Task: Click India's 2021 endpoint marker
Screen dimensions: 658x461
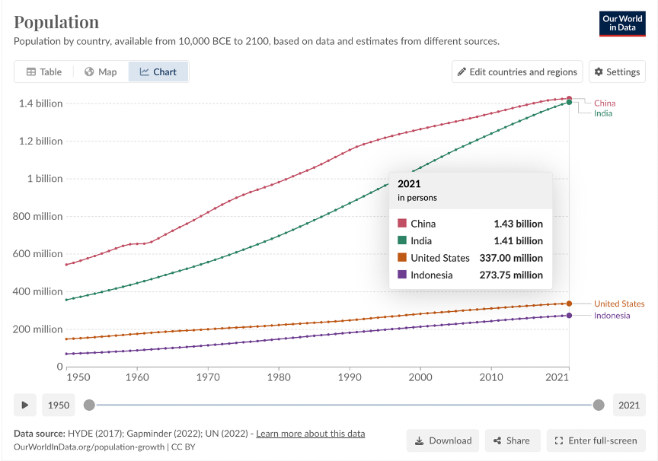Action: 569,102
